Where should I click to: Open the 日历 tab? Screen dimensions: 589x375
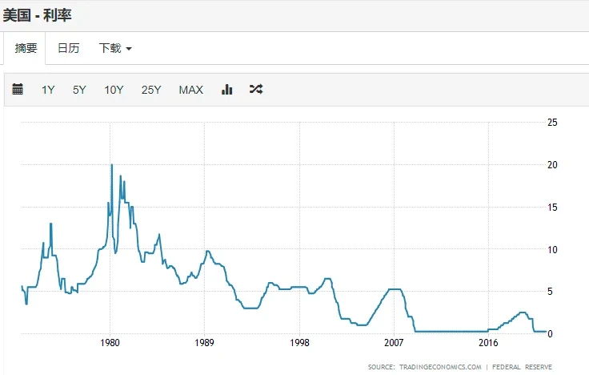click(68, 48)
